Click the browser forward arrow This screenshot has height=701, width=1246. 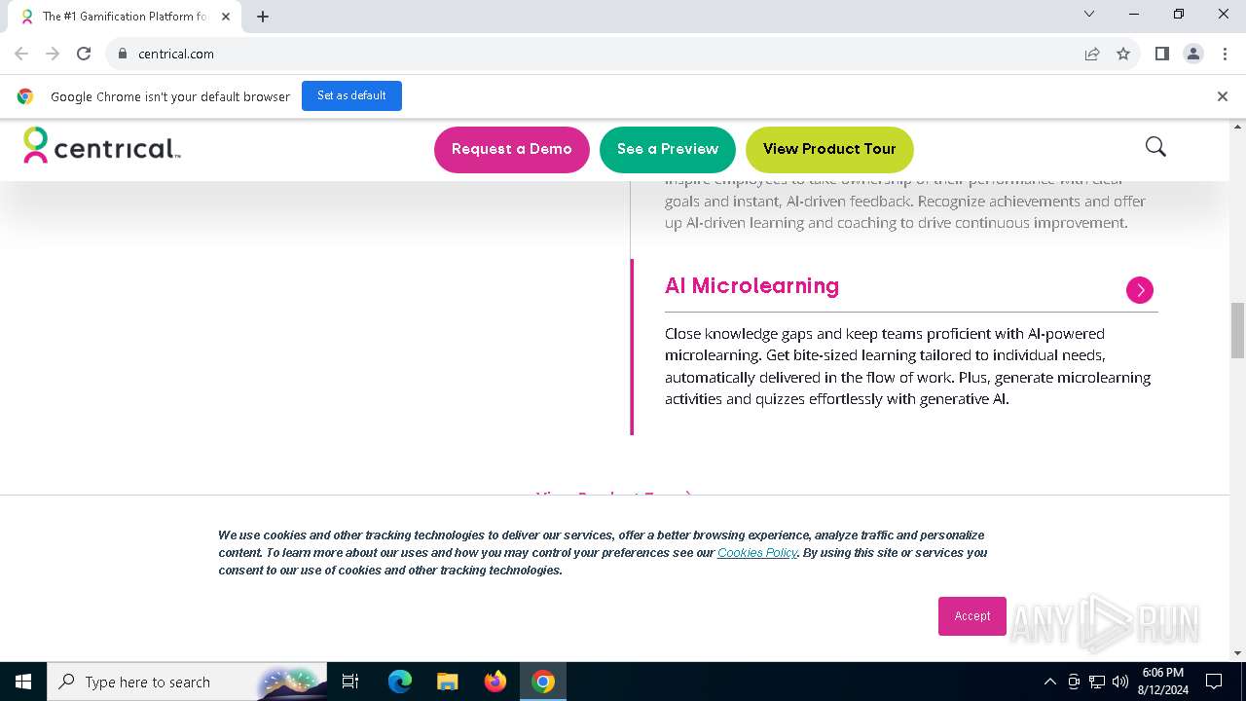(53, 54)
